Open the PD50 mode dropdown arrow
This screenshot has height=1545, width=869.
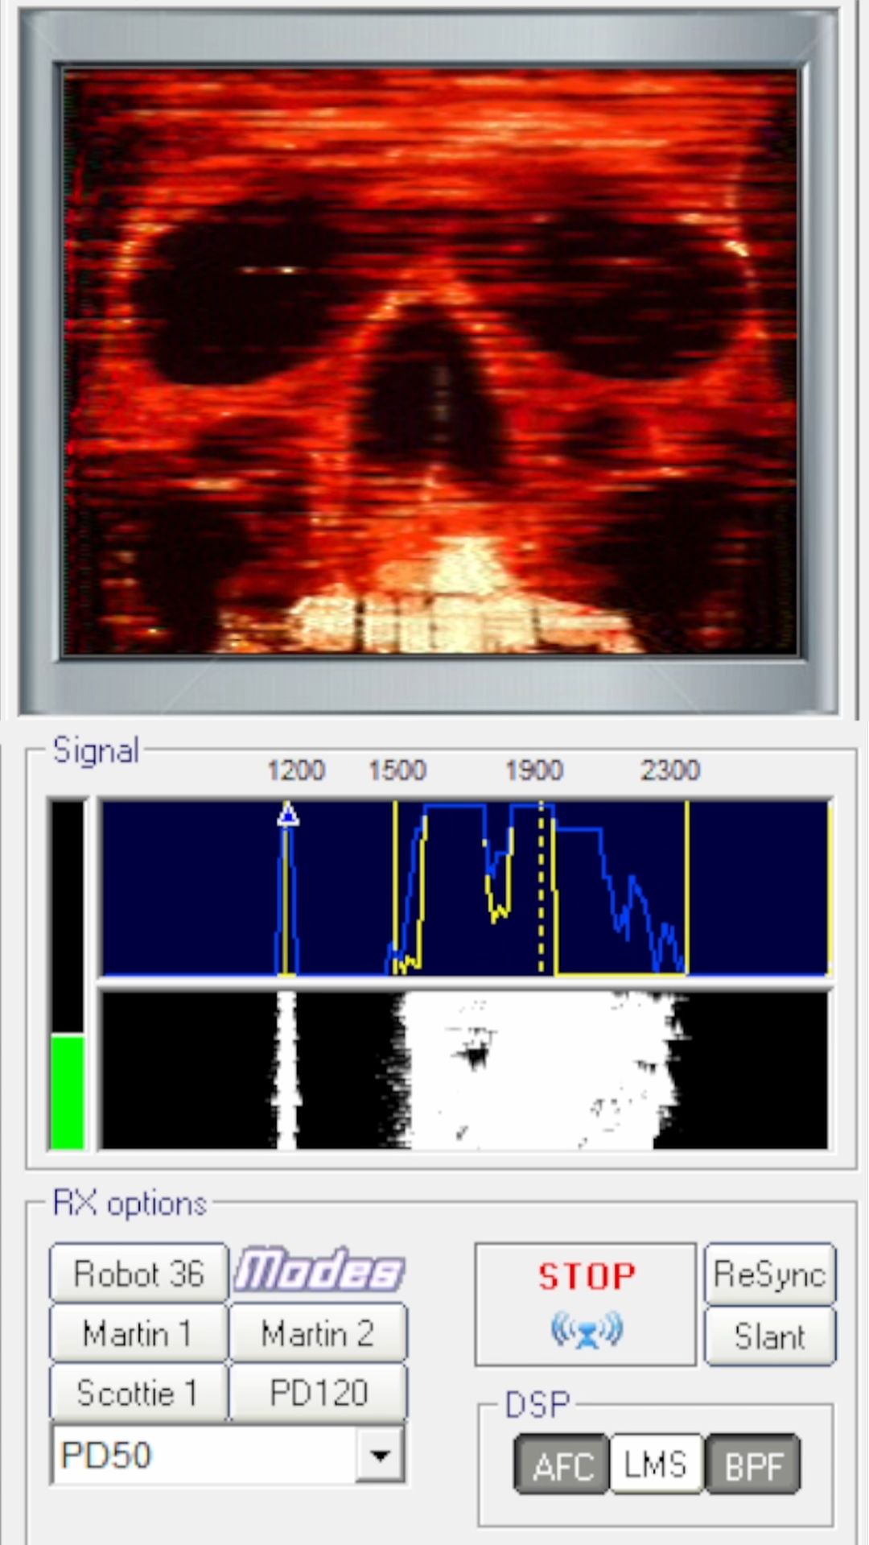380,1454
